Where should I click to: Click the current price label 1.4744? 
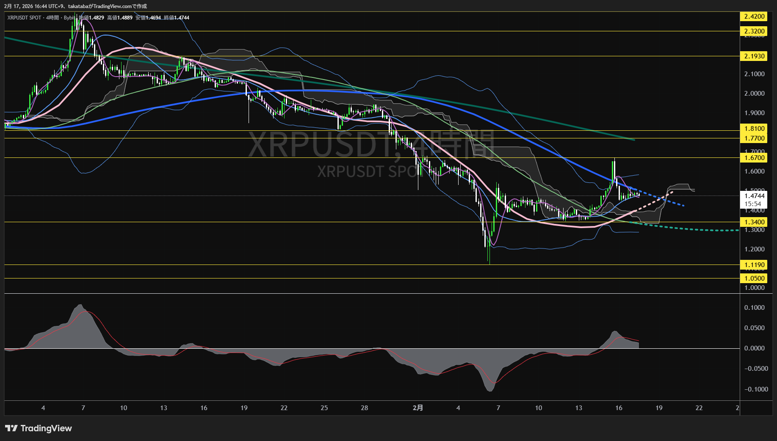tap(754, 196)
